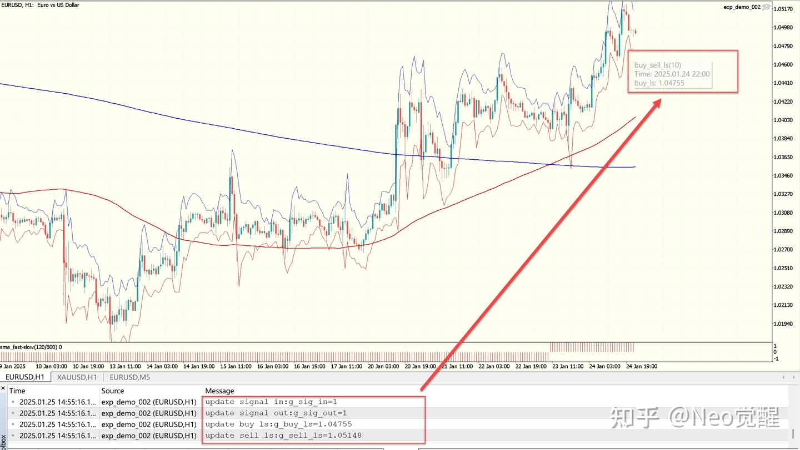Click 'buy_ls: 1.04755' in the chart tooltip
800x450 pixels.
(659, 83)
